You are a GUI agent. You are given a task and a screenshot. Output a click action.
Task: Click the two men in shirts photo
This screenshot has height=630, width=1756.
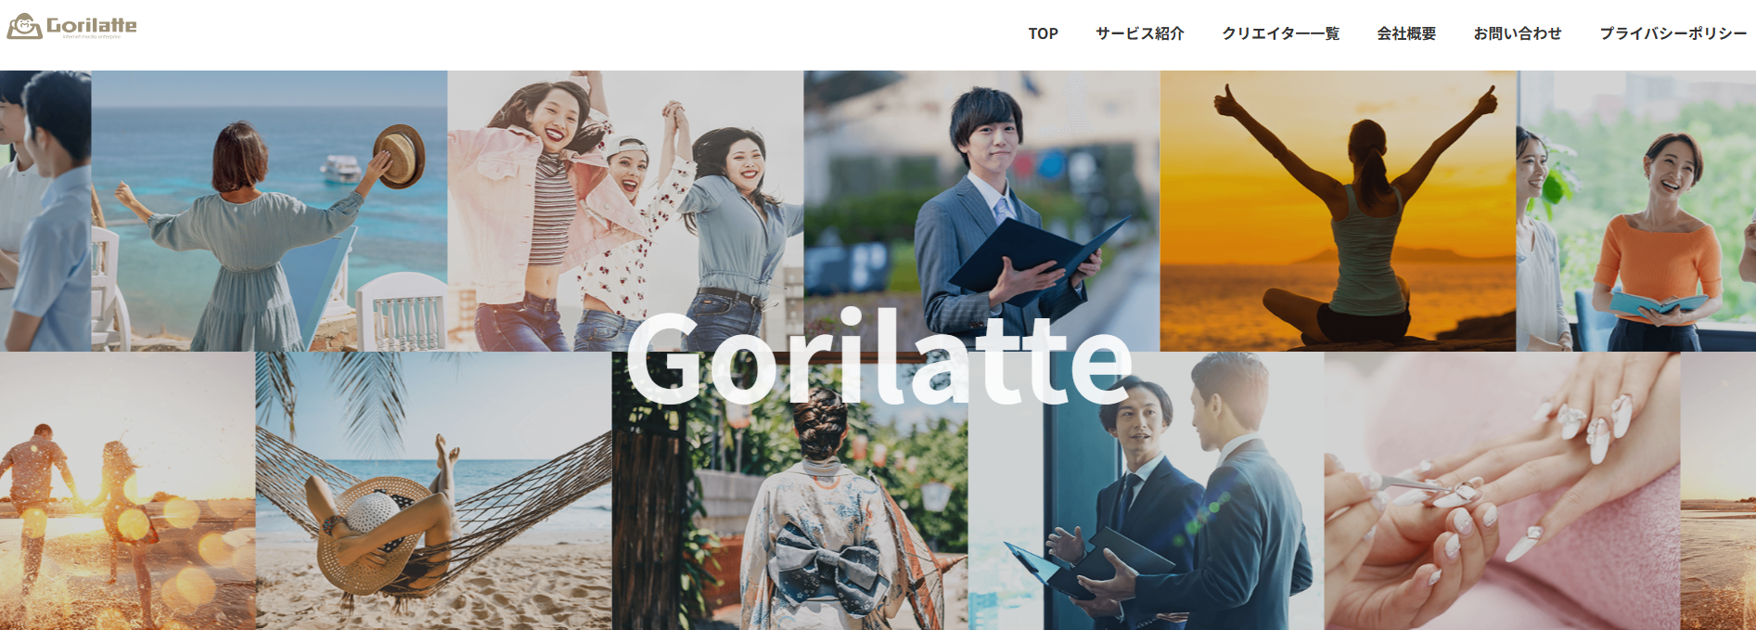pos(45,211)
